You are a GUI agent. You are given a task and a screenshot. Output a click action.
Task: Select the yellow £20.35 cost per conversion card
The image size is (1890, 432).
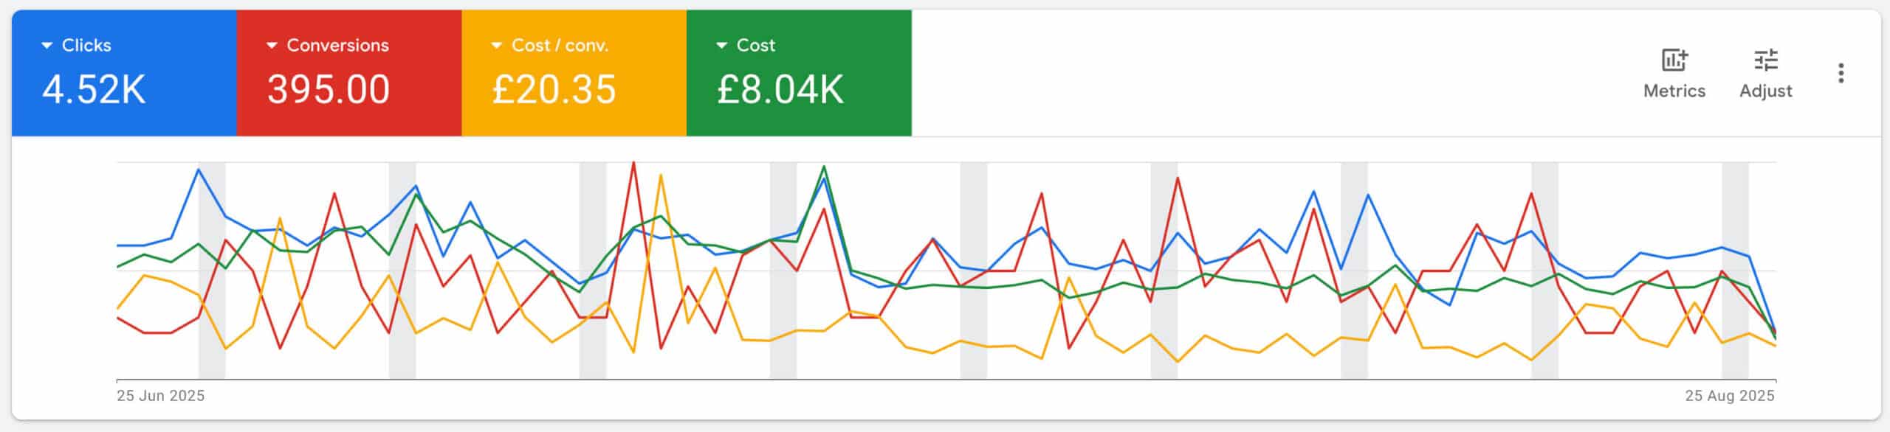click(574, 73)
